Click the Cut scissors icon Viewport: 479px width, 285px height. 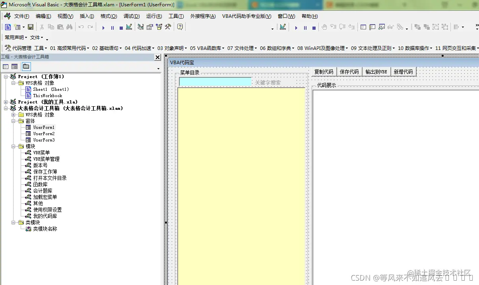42,27
